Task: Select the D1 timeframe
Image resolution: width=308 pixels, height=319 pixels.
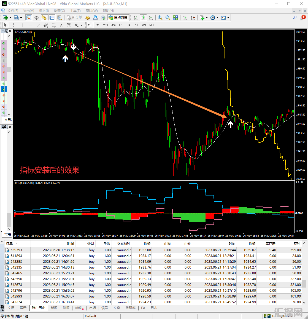Action: pyautogui.click(x=136, y=25)
